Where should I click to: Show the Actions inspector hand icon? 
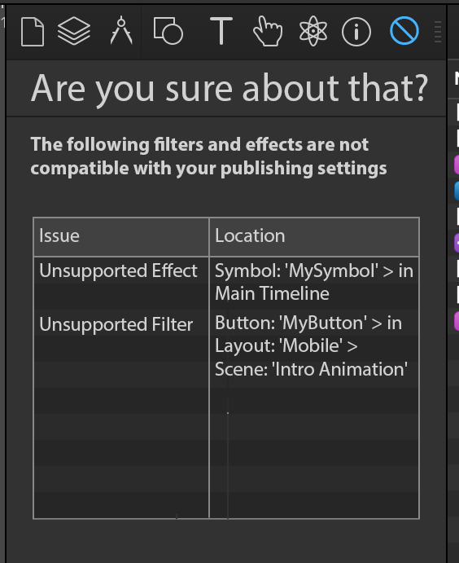[268, 31]
